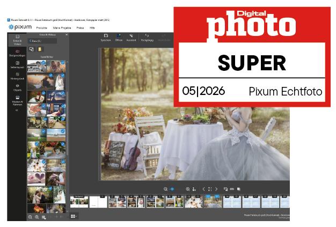Zoom in the page view below the canvas
This screenshot has height=227, width=336.
click(x=188, y=189)
